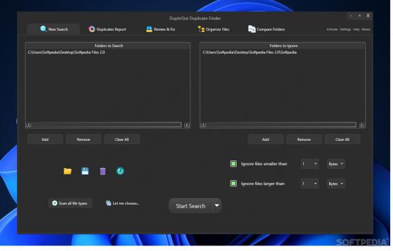Click Add under Folders to Ignore
The height and width of the screenshot is (251, 393).
tap(266, 139)
